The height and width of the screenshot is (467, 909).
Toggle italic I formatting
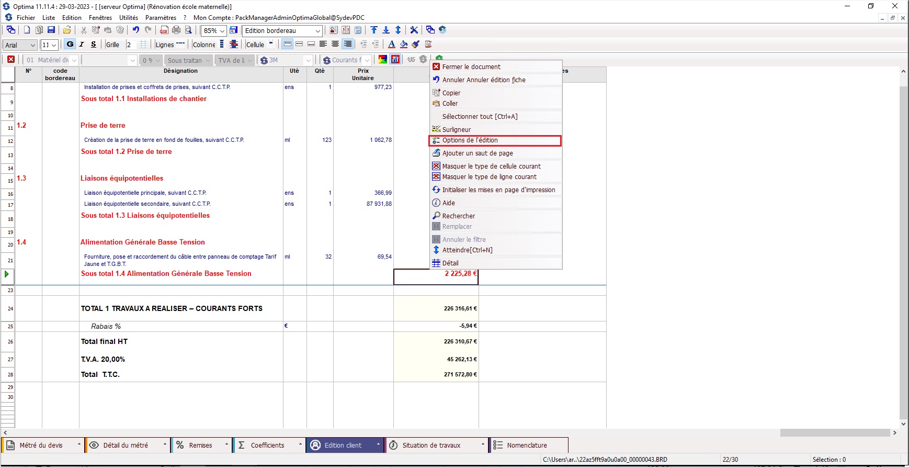[x=82, y=45]
